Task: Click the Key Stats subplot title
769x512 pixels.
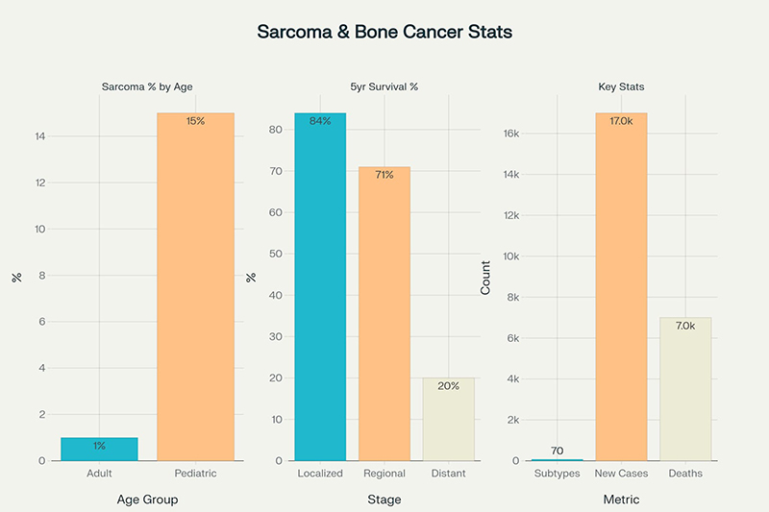Action: coord(621,87)
